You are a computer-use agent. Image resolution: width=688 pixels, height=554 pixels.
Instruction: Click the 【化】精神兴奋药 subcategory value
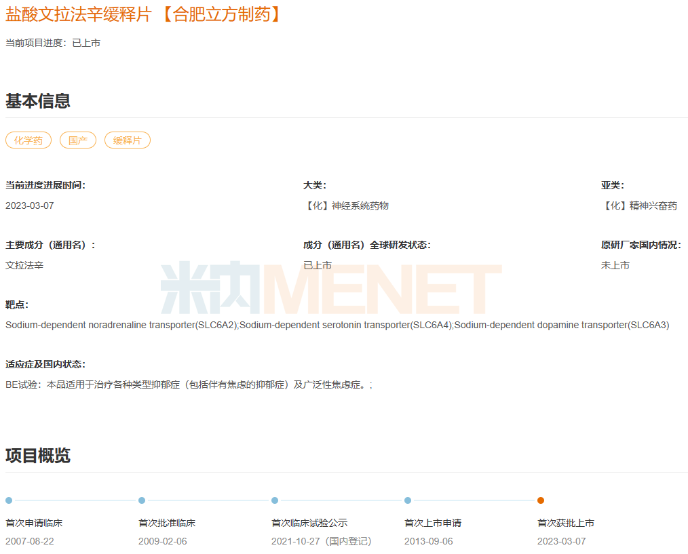[639, 205]
